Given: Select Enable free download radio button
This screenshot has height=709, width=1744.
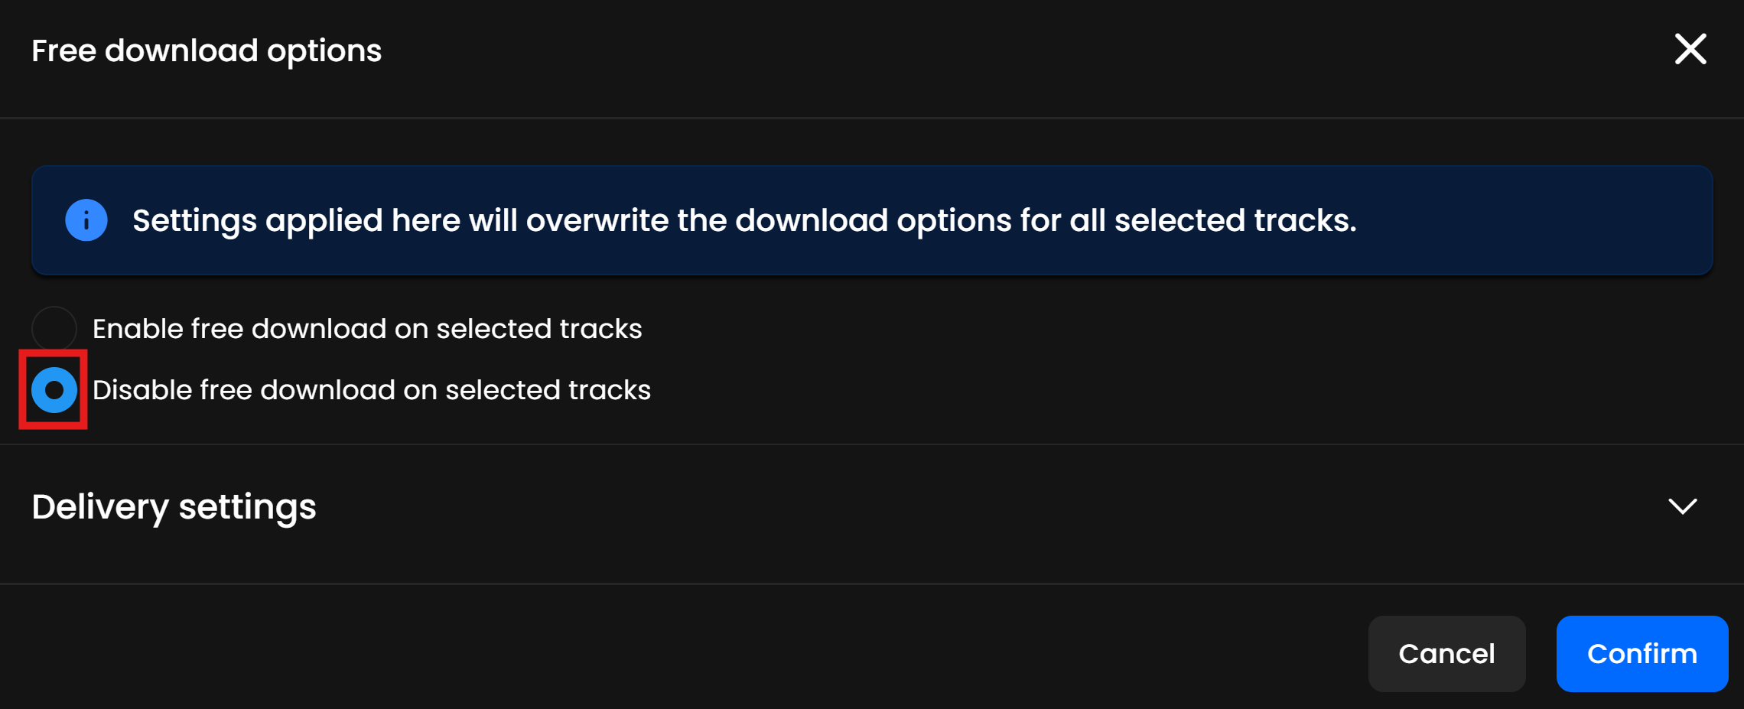Looking at the screenshot, I should click(x=54, y=329).
